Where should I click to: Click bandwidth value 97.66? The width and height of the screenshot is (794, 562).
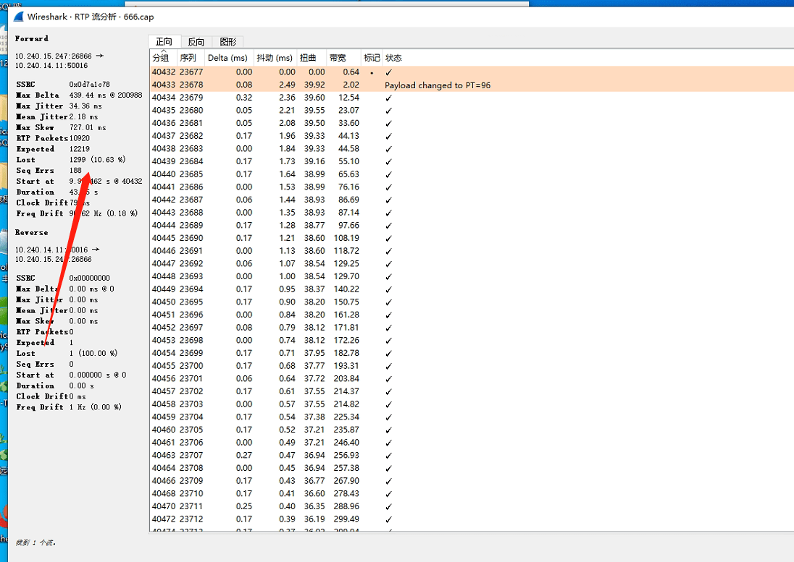coord(348,226)
